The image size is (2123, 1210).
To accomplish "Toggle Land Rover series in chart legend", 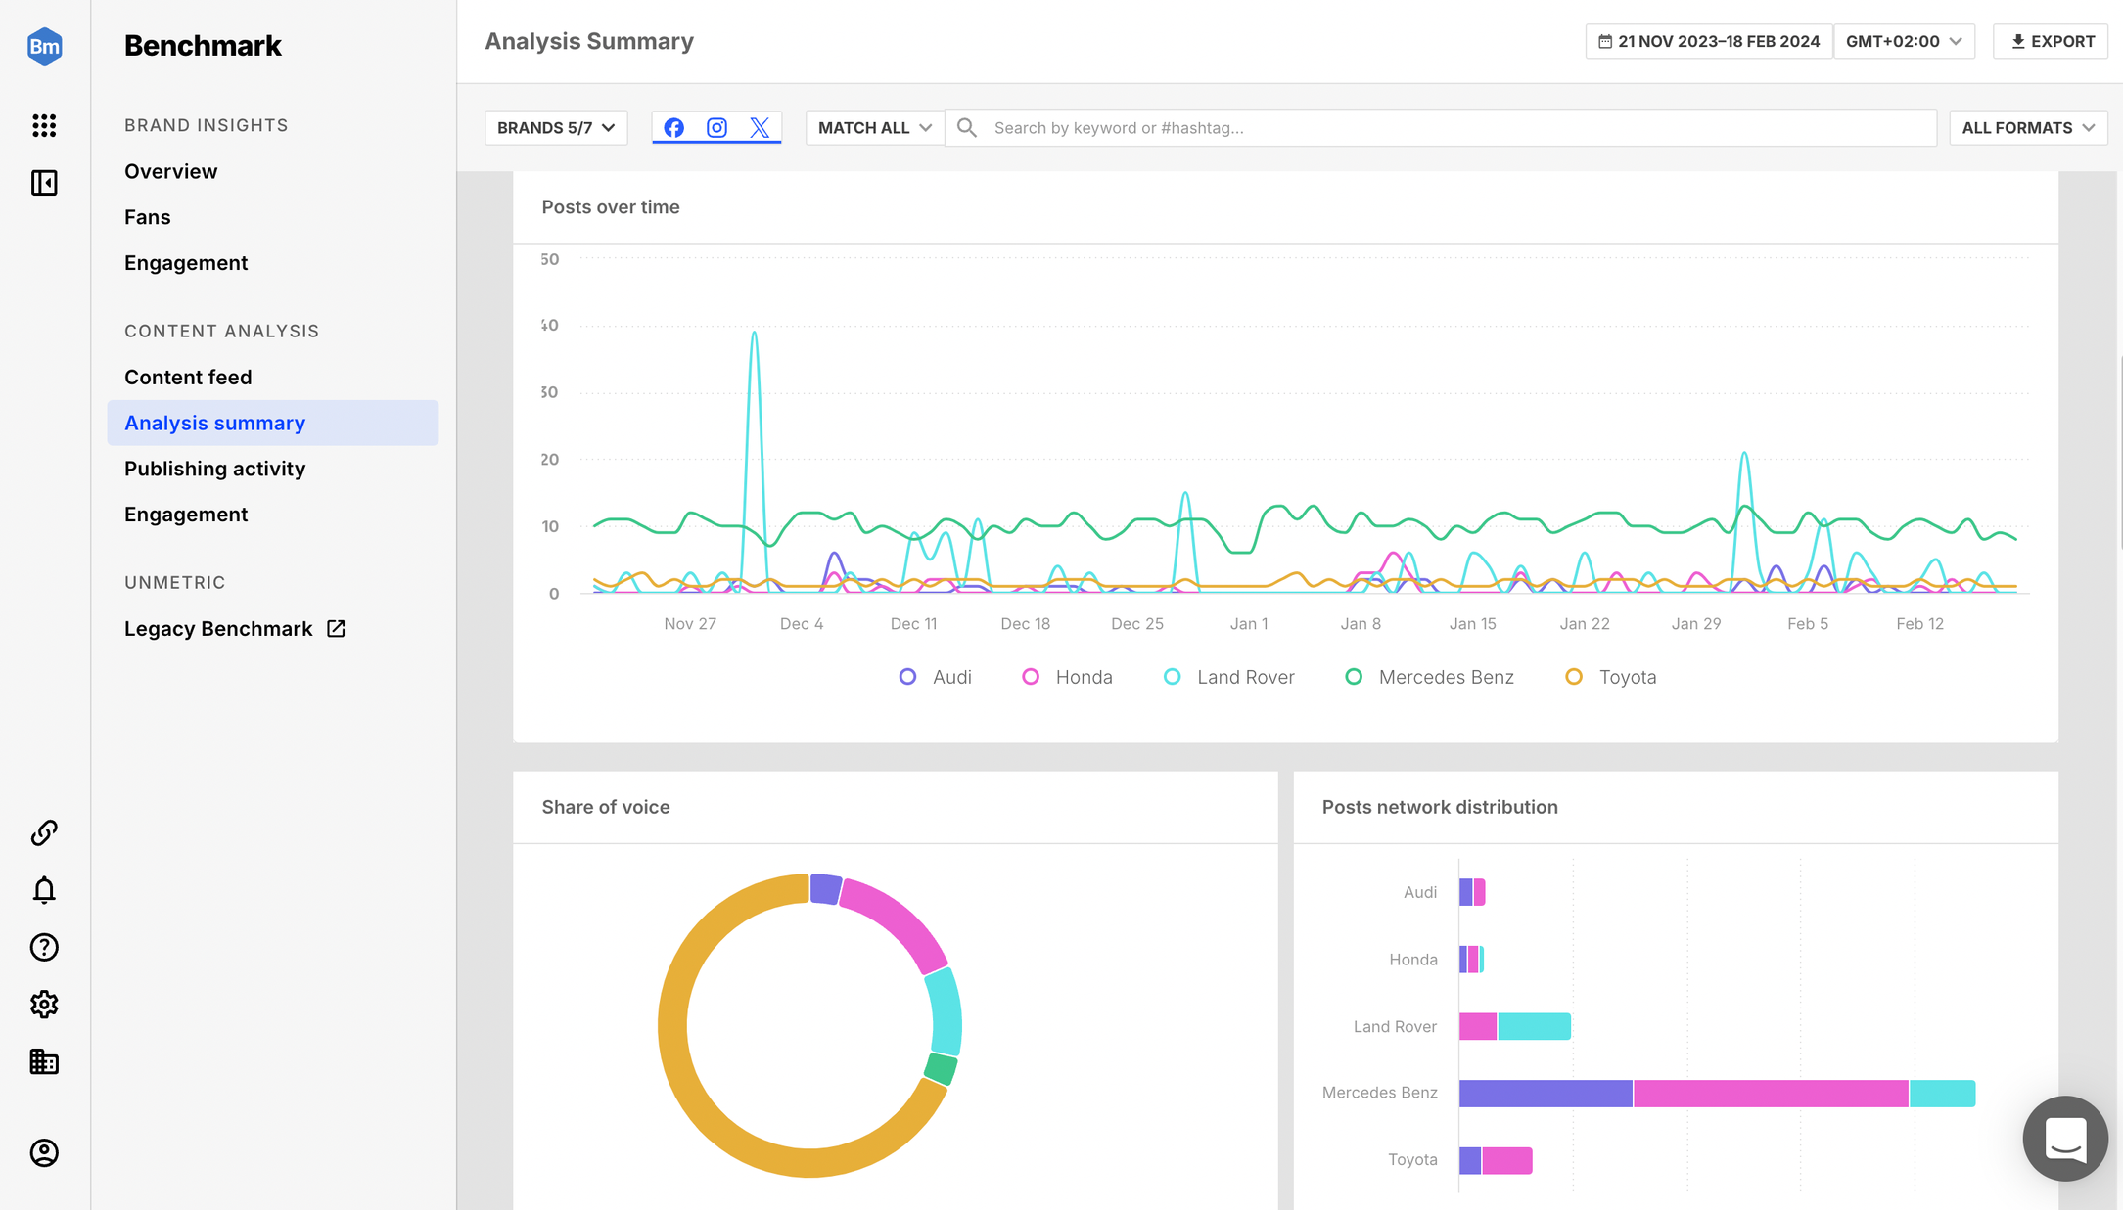I will [1228, 677].
